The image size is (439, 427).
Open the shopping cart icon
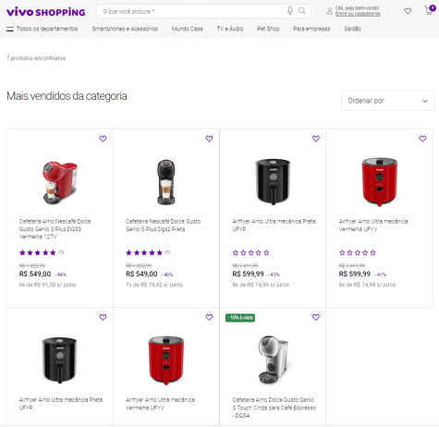point(430,10)
